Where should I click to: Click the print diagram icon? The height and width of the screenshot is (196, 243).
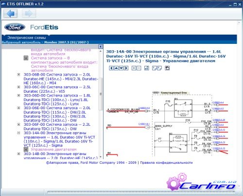click(167, 68)
